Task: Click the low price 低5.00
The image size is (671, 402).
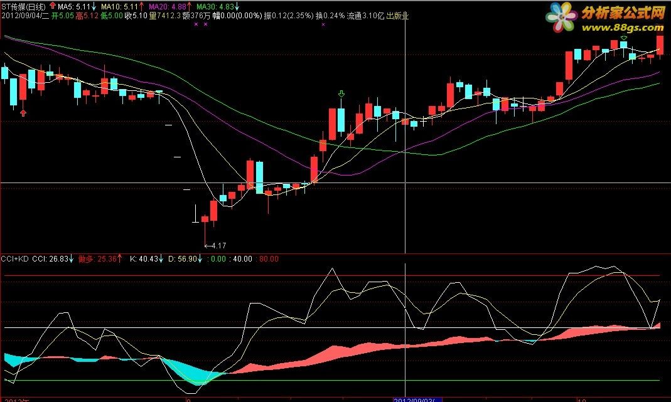Action: click(x=112, y=16)
